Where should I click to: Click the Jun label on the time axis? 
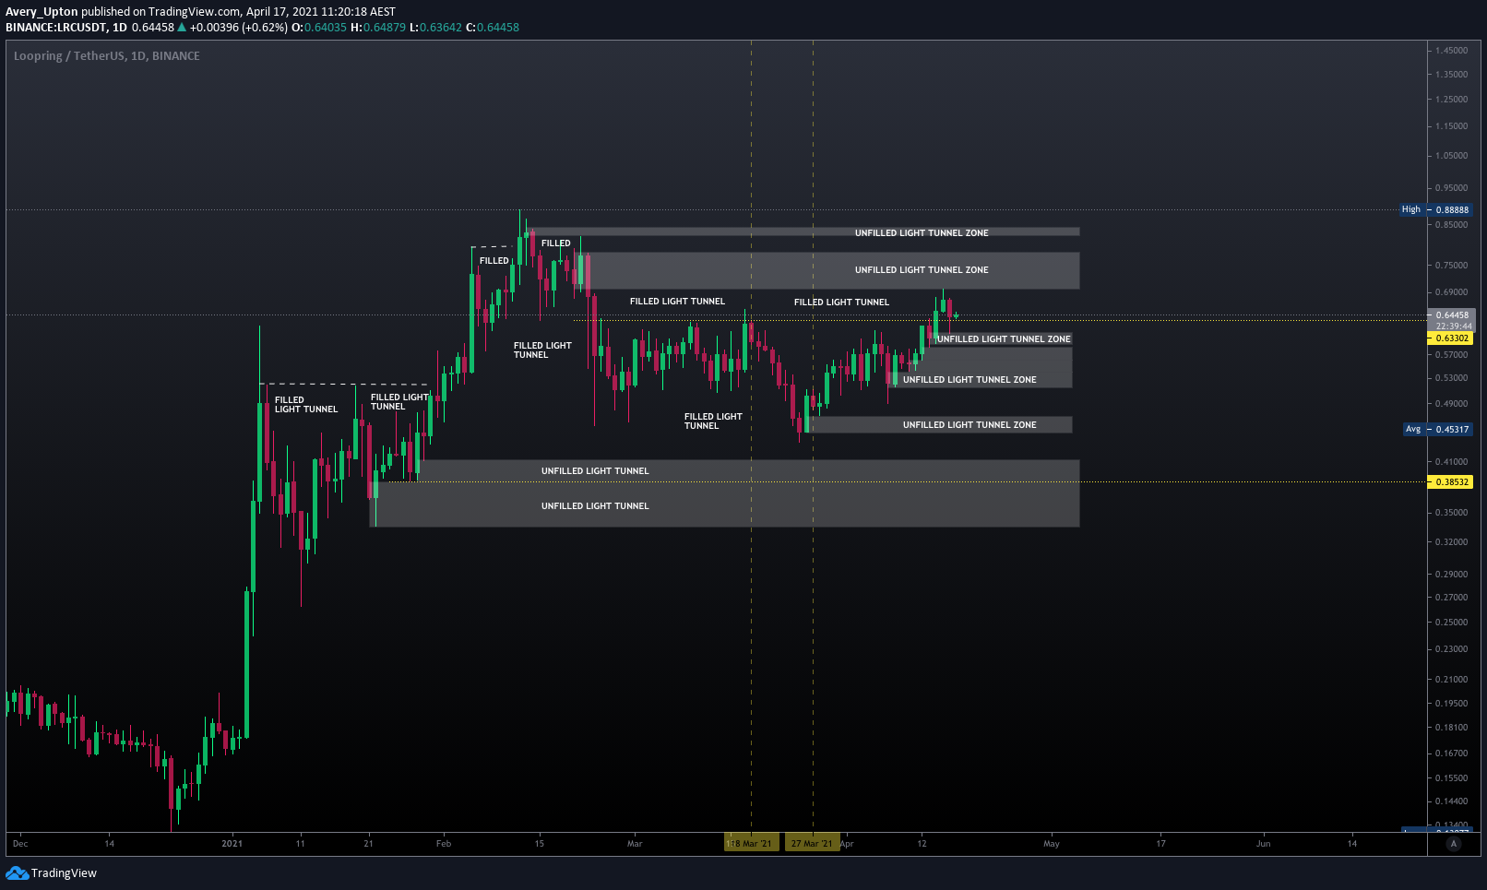click(x=1263, y=843)
